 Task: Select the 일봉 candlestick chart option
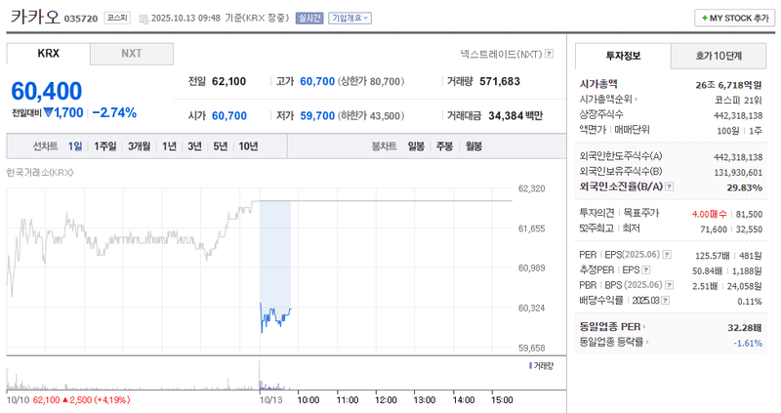pos(416,146)
